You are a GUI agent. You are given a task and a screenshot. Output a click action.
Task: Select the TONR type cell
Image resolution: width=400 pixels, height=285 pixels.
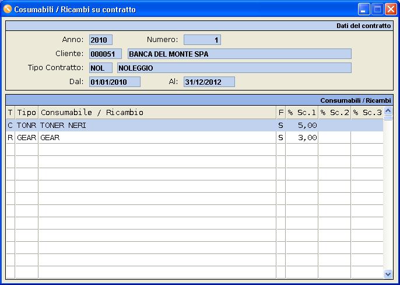point(27,125)
